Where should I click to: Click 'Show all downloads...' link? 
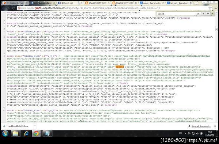201,126
